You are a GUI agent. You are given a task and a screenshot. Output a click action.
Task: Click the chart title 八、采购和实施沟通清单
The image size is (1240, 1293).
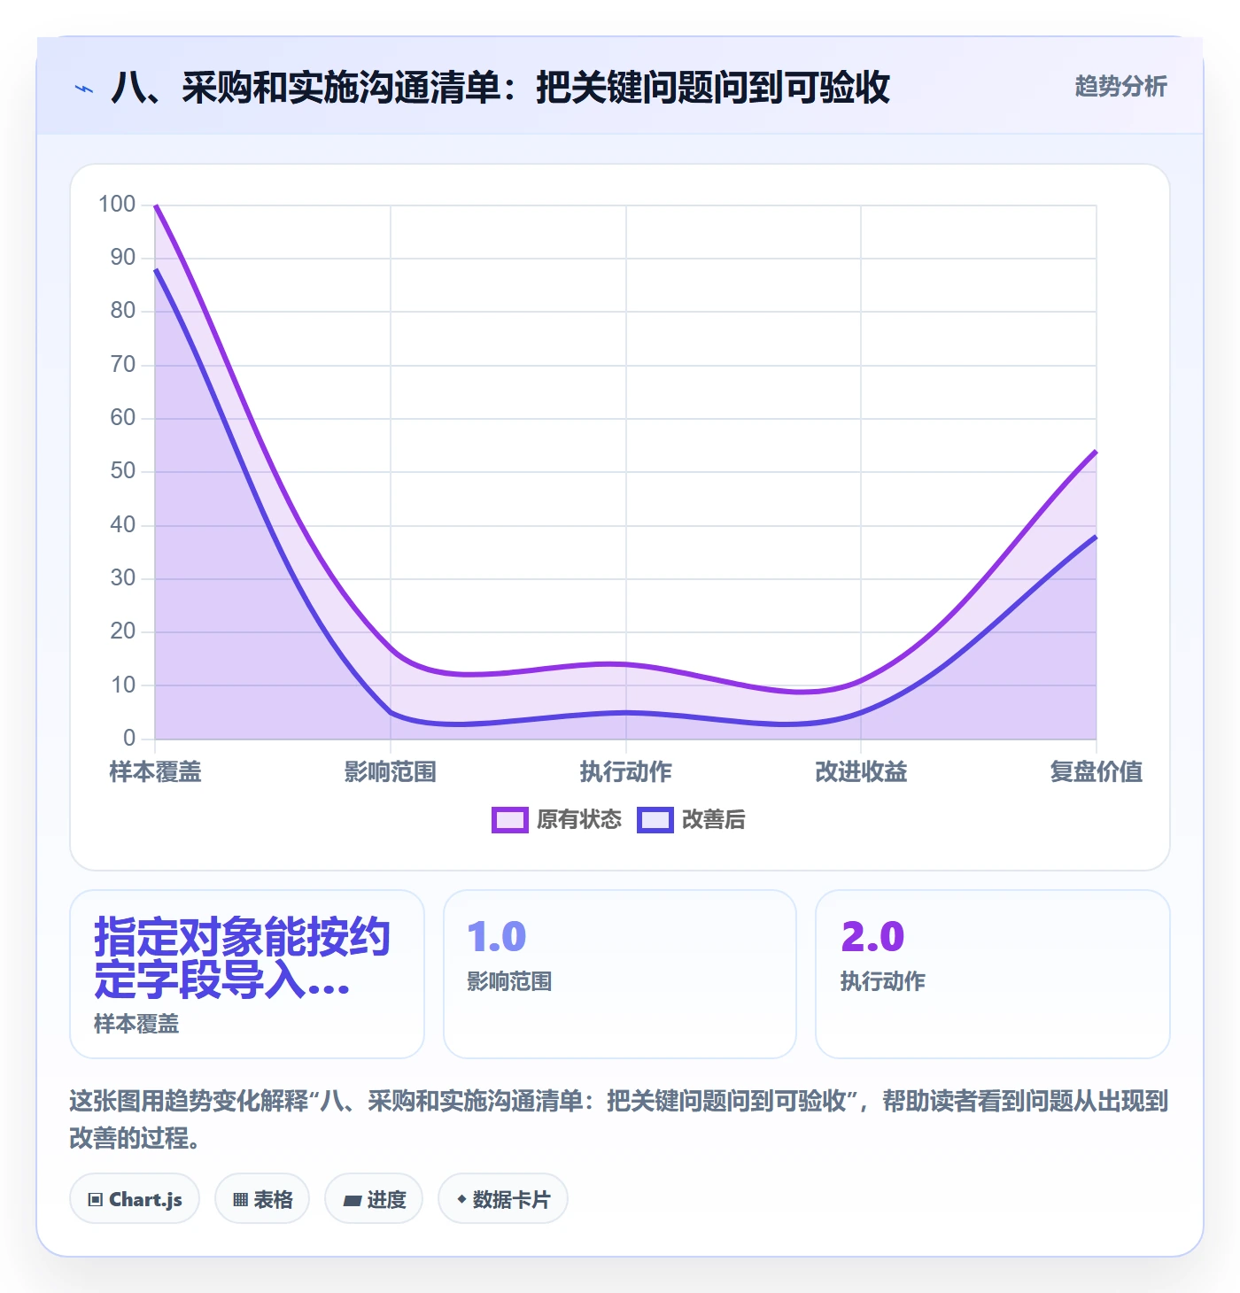500,88
